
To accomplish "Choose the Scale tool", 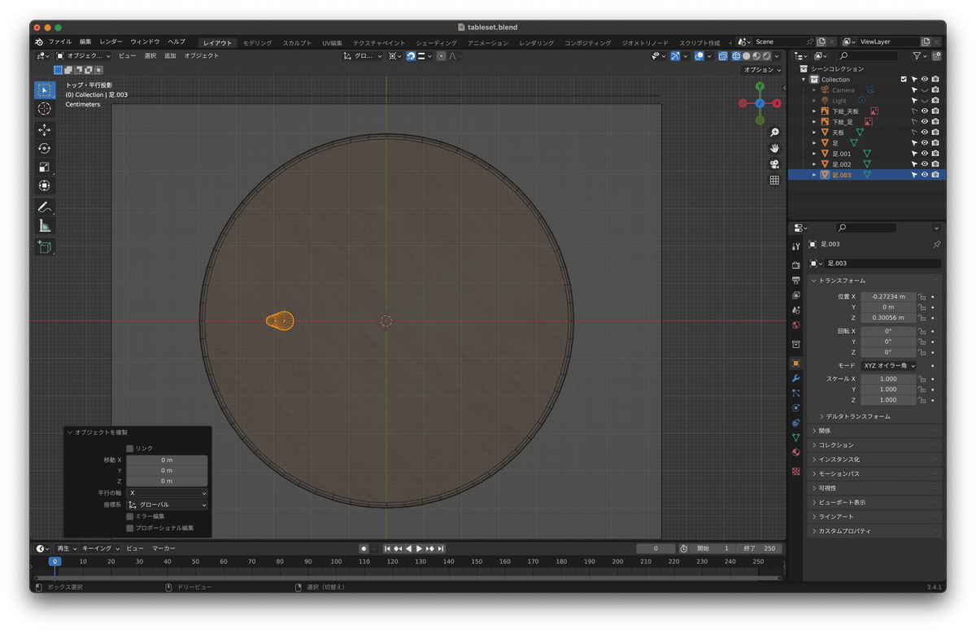I will 45,168.
